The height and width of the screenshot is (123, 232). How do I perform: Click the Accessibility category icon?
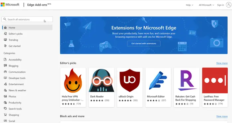tap(5, 60)
